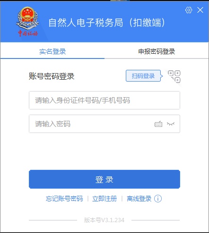209x233 pixels.
Task: Click the blue header banner area
Action: (104, 22)
